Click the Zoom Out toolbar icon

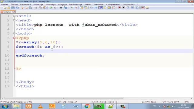click(x=76, y=8)
